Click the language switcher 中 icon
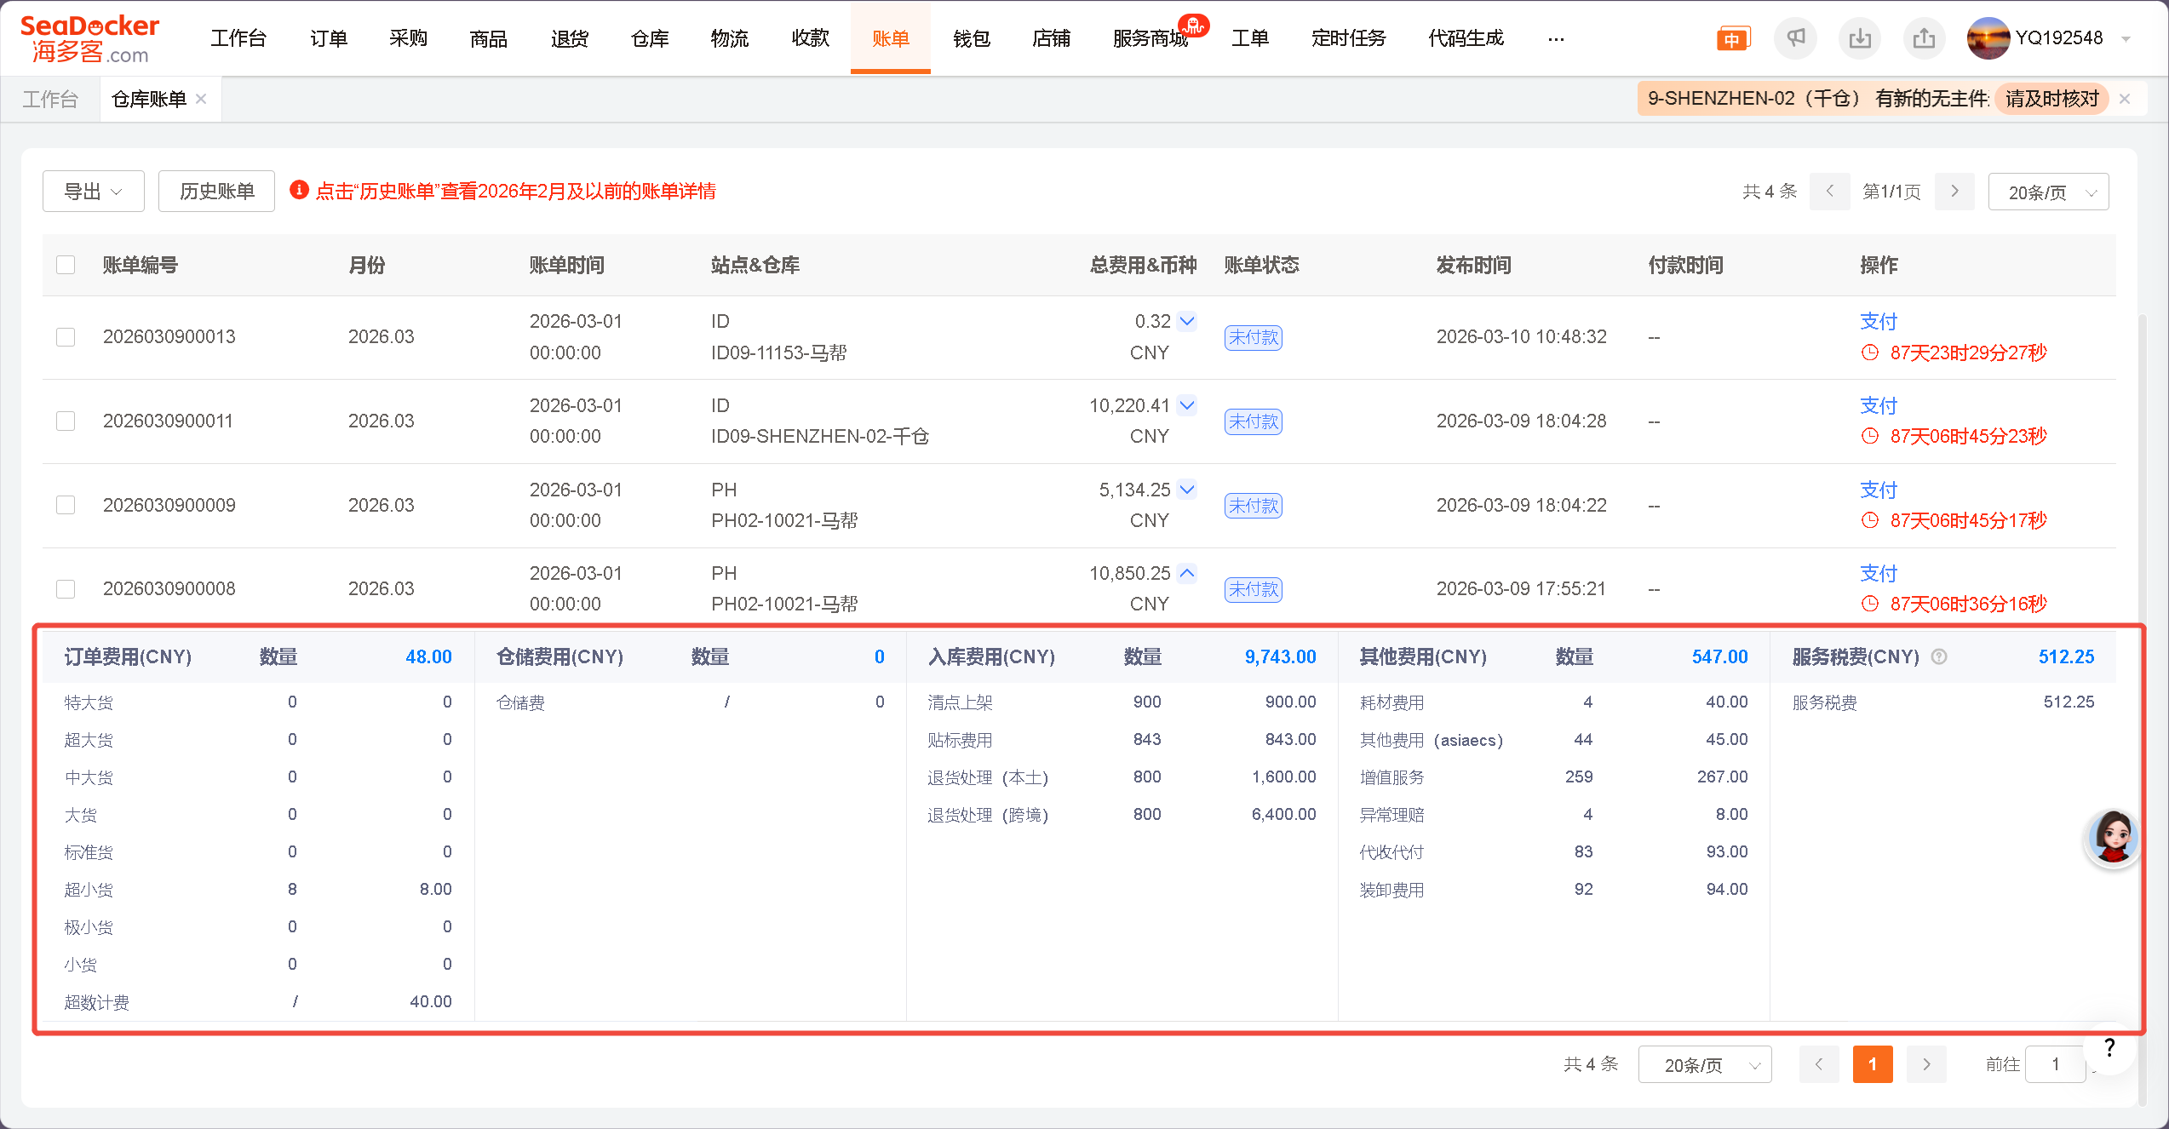Viewport: 2169px width, 1129px height. pyautogui.click(x=1733, y=37)
